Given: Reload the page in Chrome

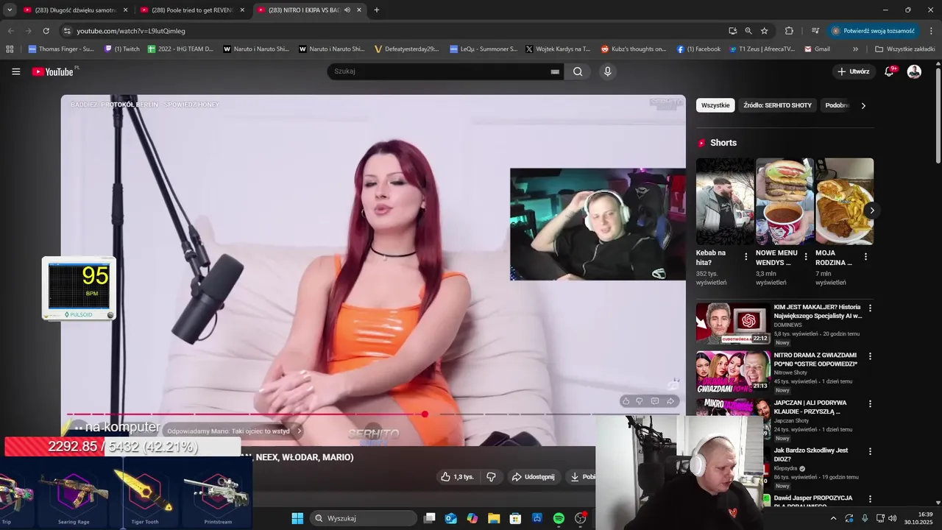Looking at the screenshot, I should pyautogui.click(x=46, y=31).
